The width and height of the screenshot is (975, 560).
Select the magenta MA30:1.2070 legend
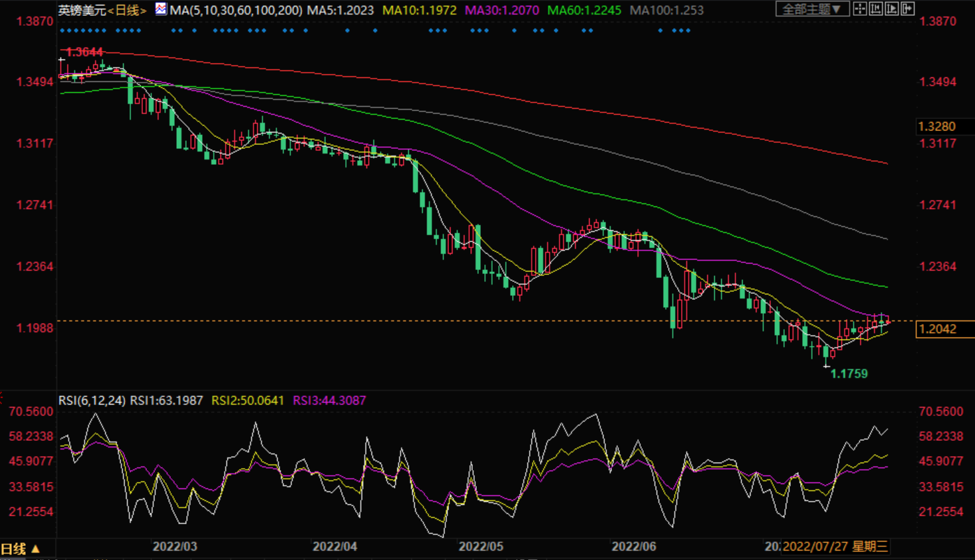[x=502, y=10]
